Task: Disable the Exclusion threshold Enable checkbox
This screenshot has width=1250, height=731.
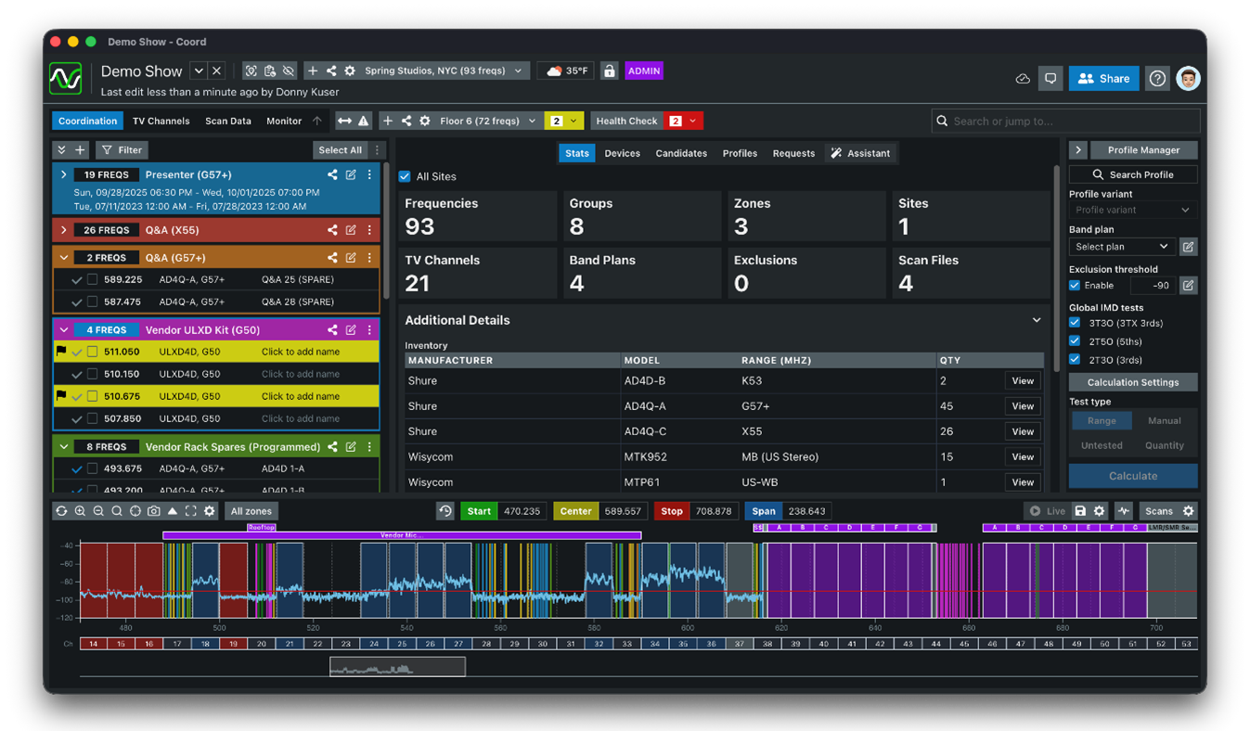Action: tap(1075, 286)
